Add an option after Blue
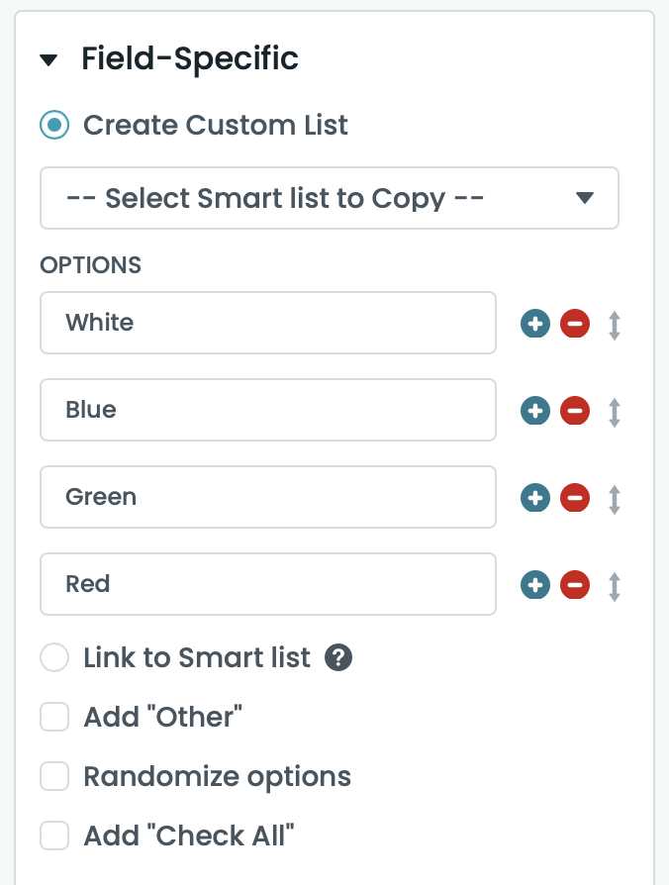 coord(535,411)
